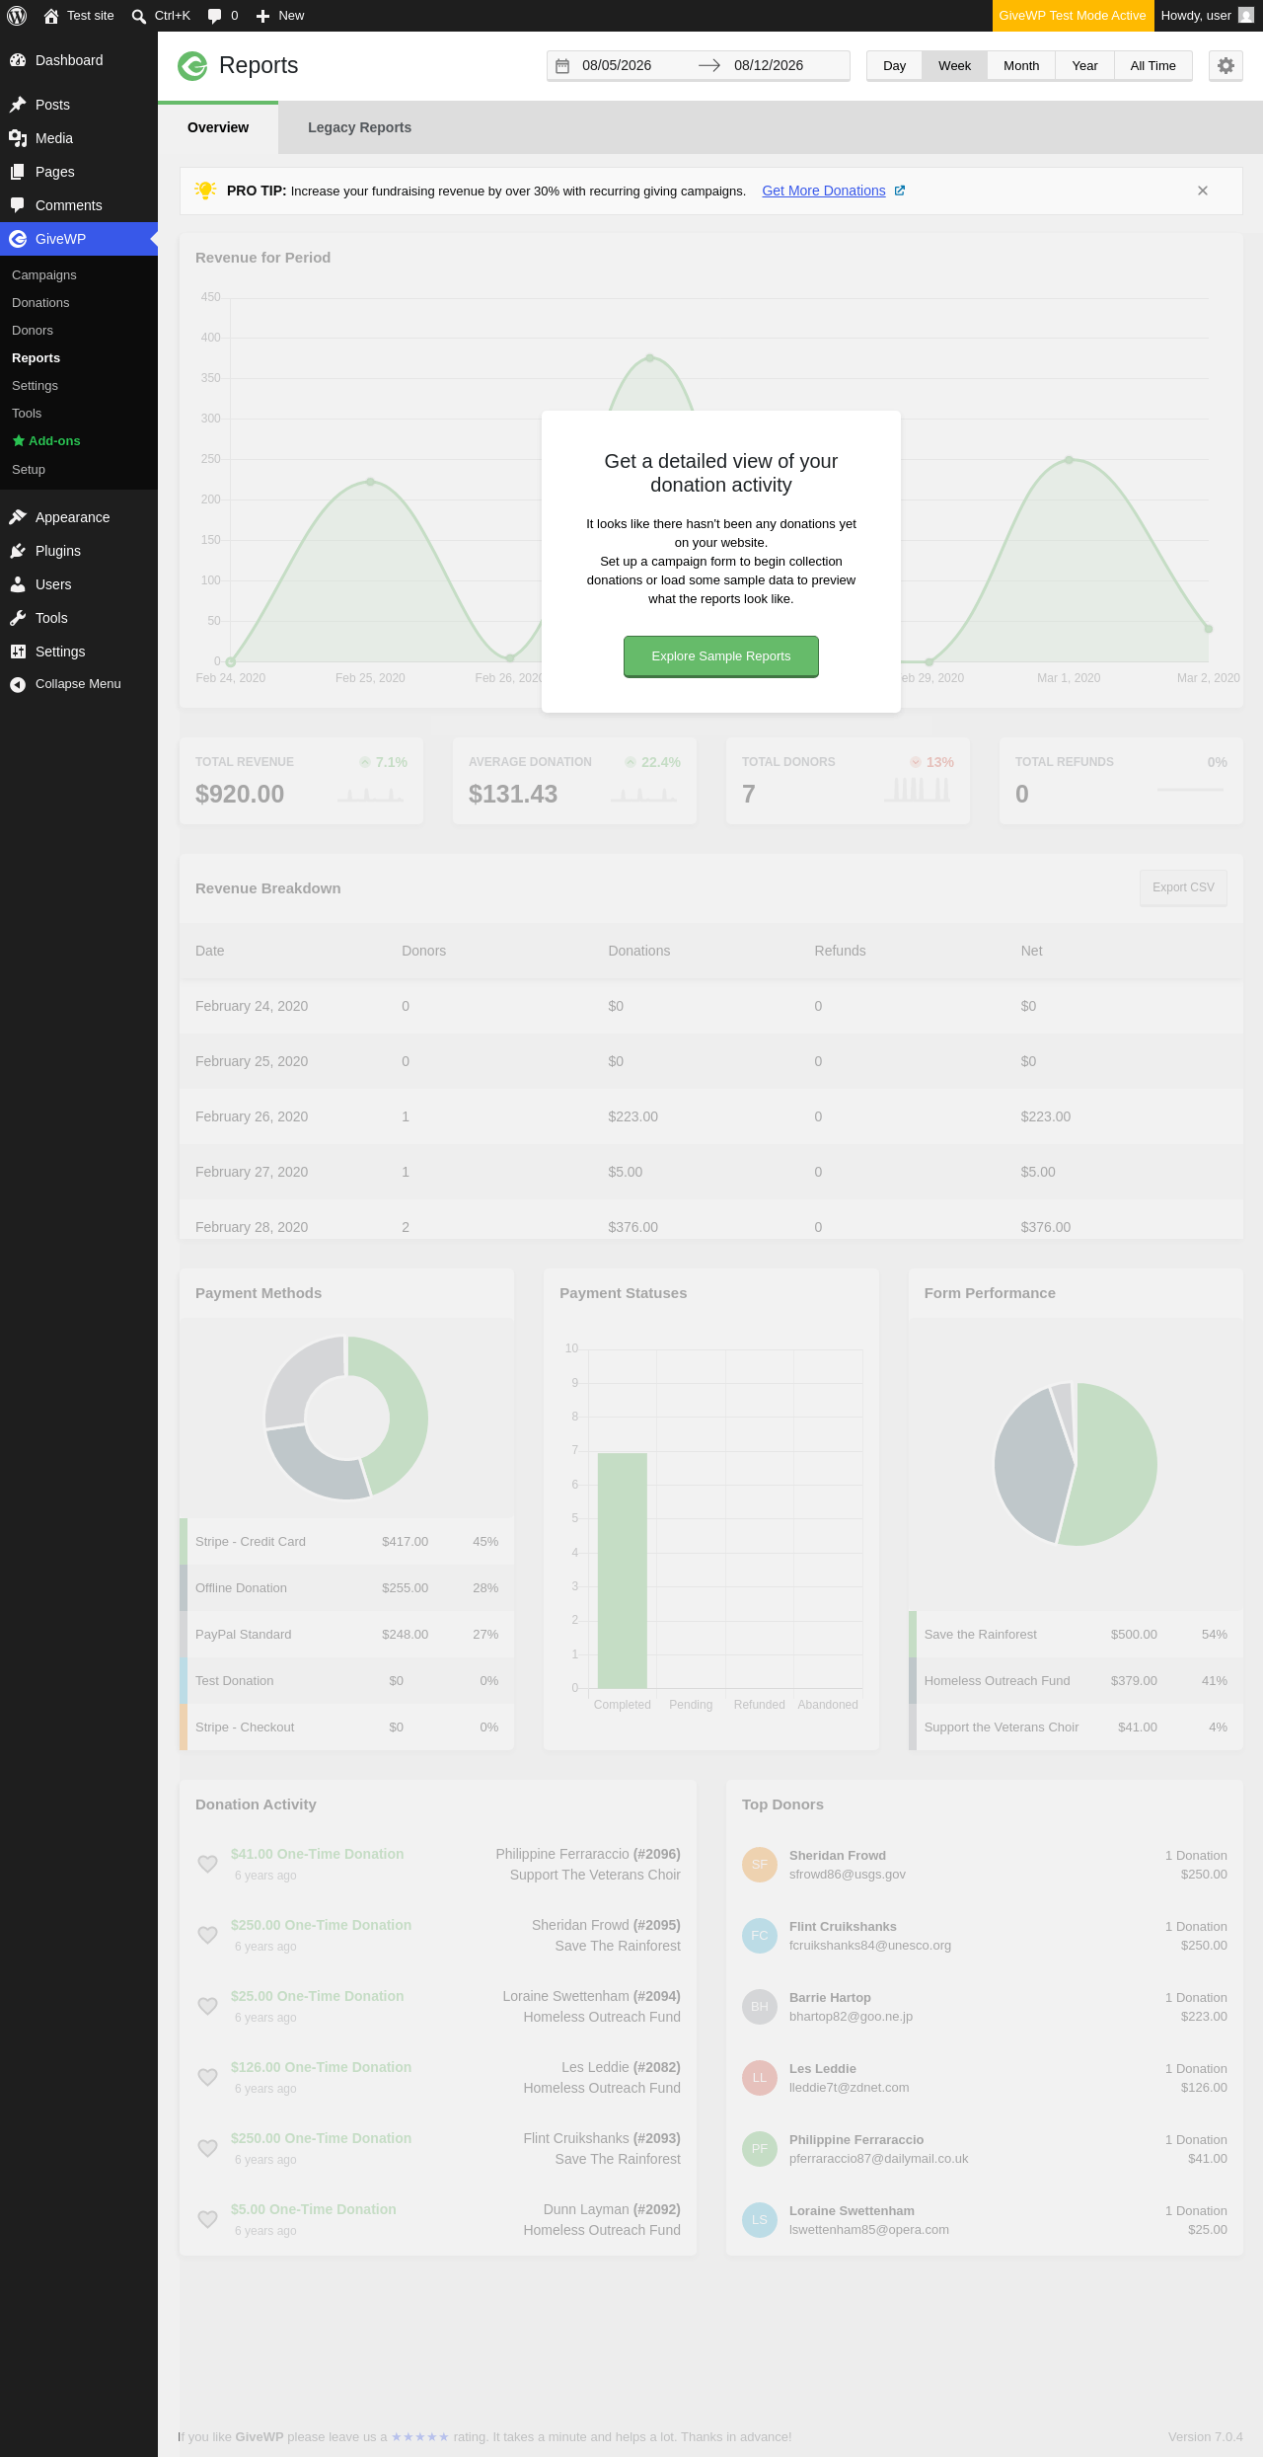Click the calendar icon in date range field
Image resolution: width=1263 pixels, height=2457 pixels.
562,66
